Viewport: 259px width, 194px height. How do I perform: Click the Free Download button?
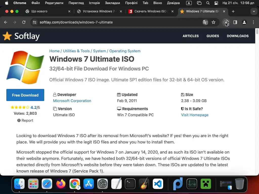[x=25, y=95]
